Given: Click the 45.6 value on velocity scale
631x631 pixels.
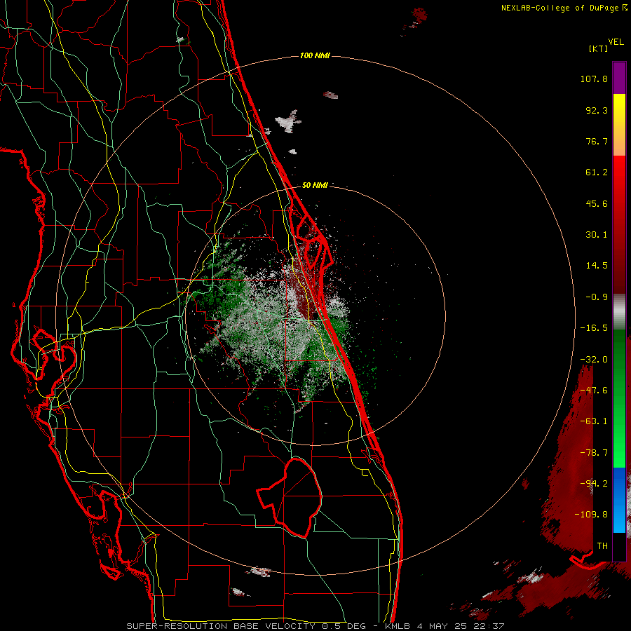Looking at the screenshot, I should coord(597,203).
